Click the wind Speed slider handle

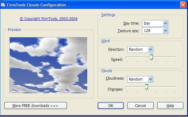(x=151, y=57)
